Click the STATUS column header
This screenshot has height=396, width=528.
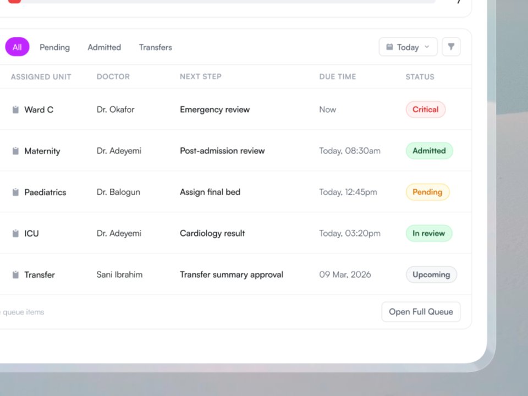click(x=420, y=77)
